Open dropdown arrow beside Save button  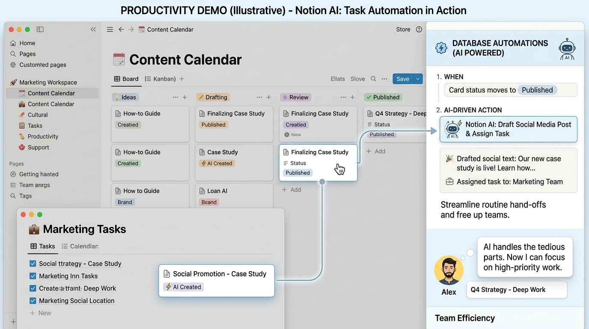(418, 79)
